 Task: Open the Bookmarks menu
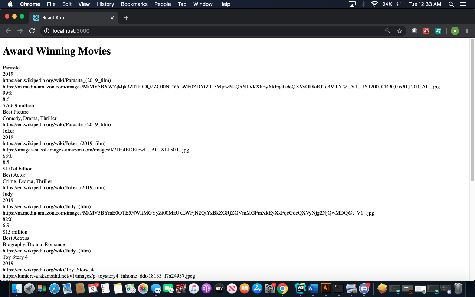(x=134, y=4)
